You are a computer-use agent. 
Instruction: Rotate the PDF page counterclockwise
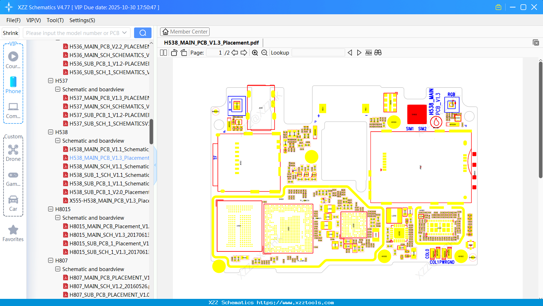point(174,52)
